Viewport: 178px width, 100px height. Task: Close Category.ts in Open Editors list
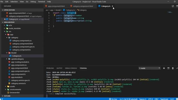5,19
